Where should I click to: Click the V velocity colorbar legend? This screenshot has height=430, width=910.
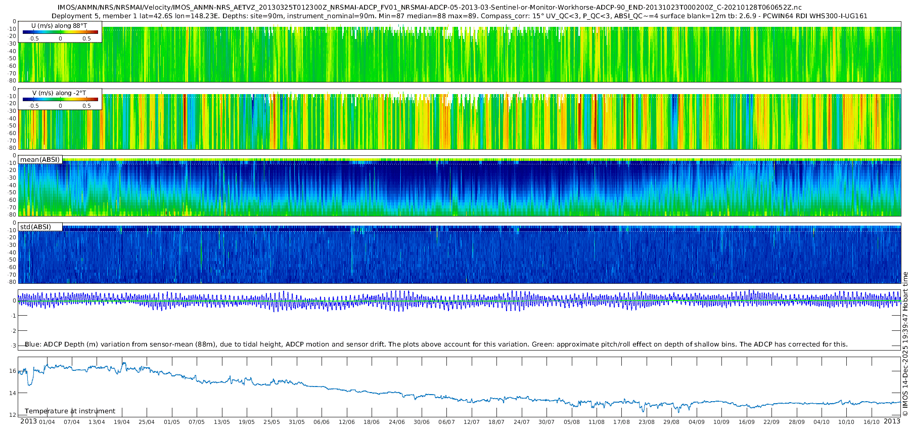point(60,100)
